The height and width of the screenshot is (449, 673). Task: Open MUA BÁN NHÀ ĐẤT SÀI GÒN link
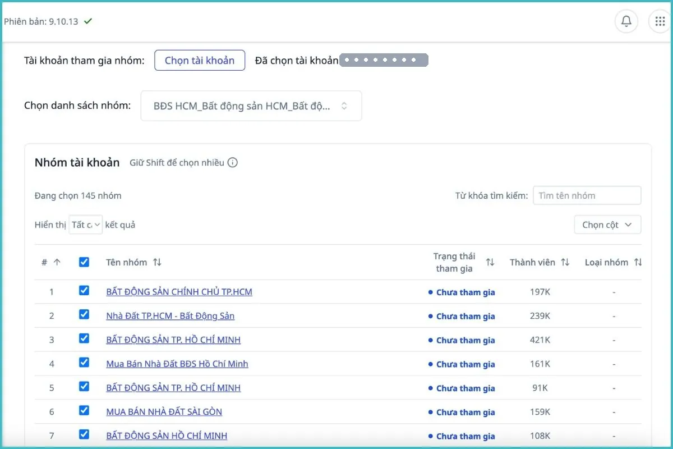pyautogui.click(x=164, y=412)
